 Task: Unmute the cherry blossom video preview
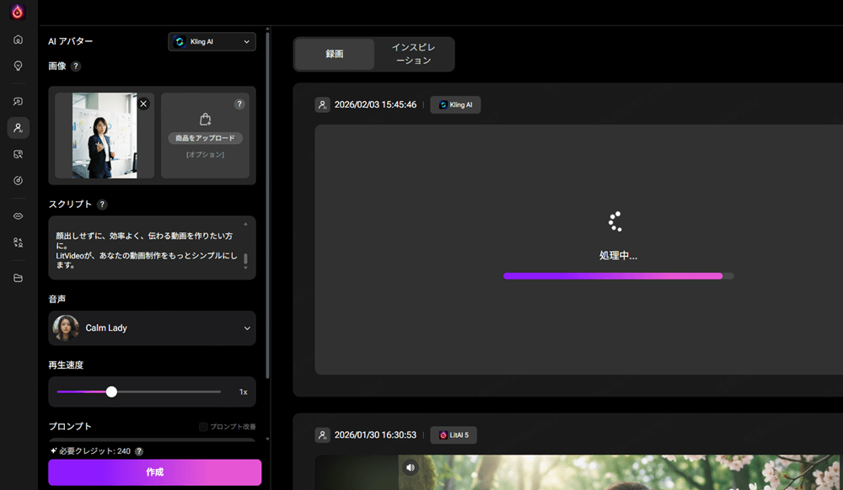click(410, 467)
